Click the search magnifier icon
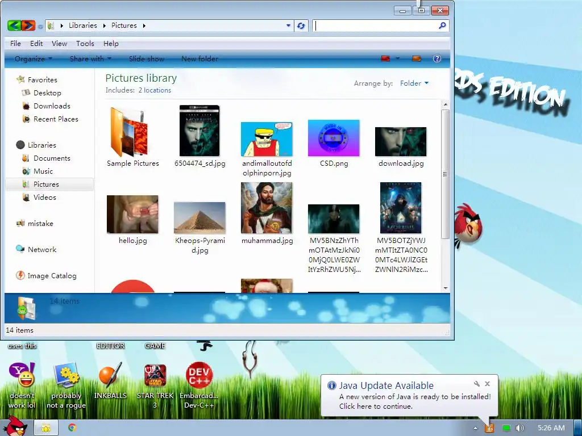The image size is (582, 436). (x=442, y=26)
